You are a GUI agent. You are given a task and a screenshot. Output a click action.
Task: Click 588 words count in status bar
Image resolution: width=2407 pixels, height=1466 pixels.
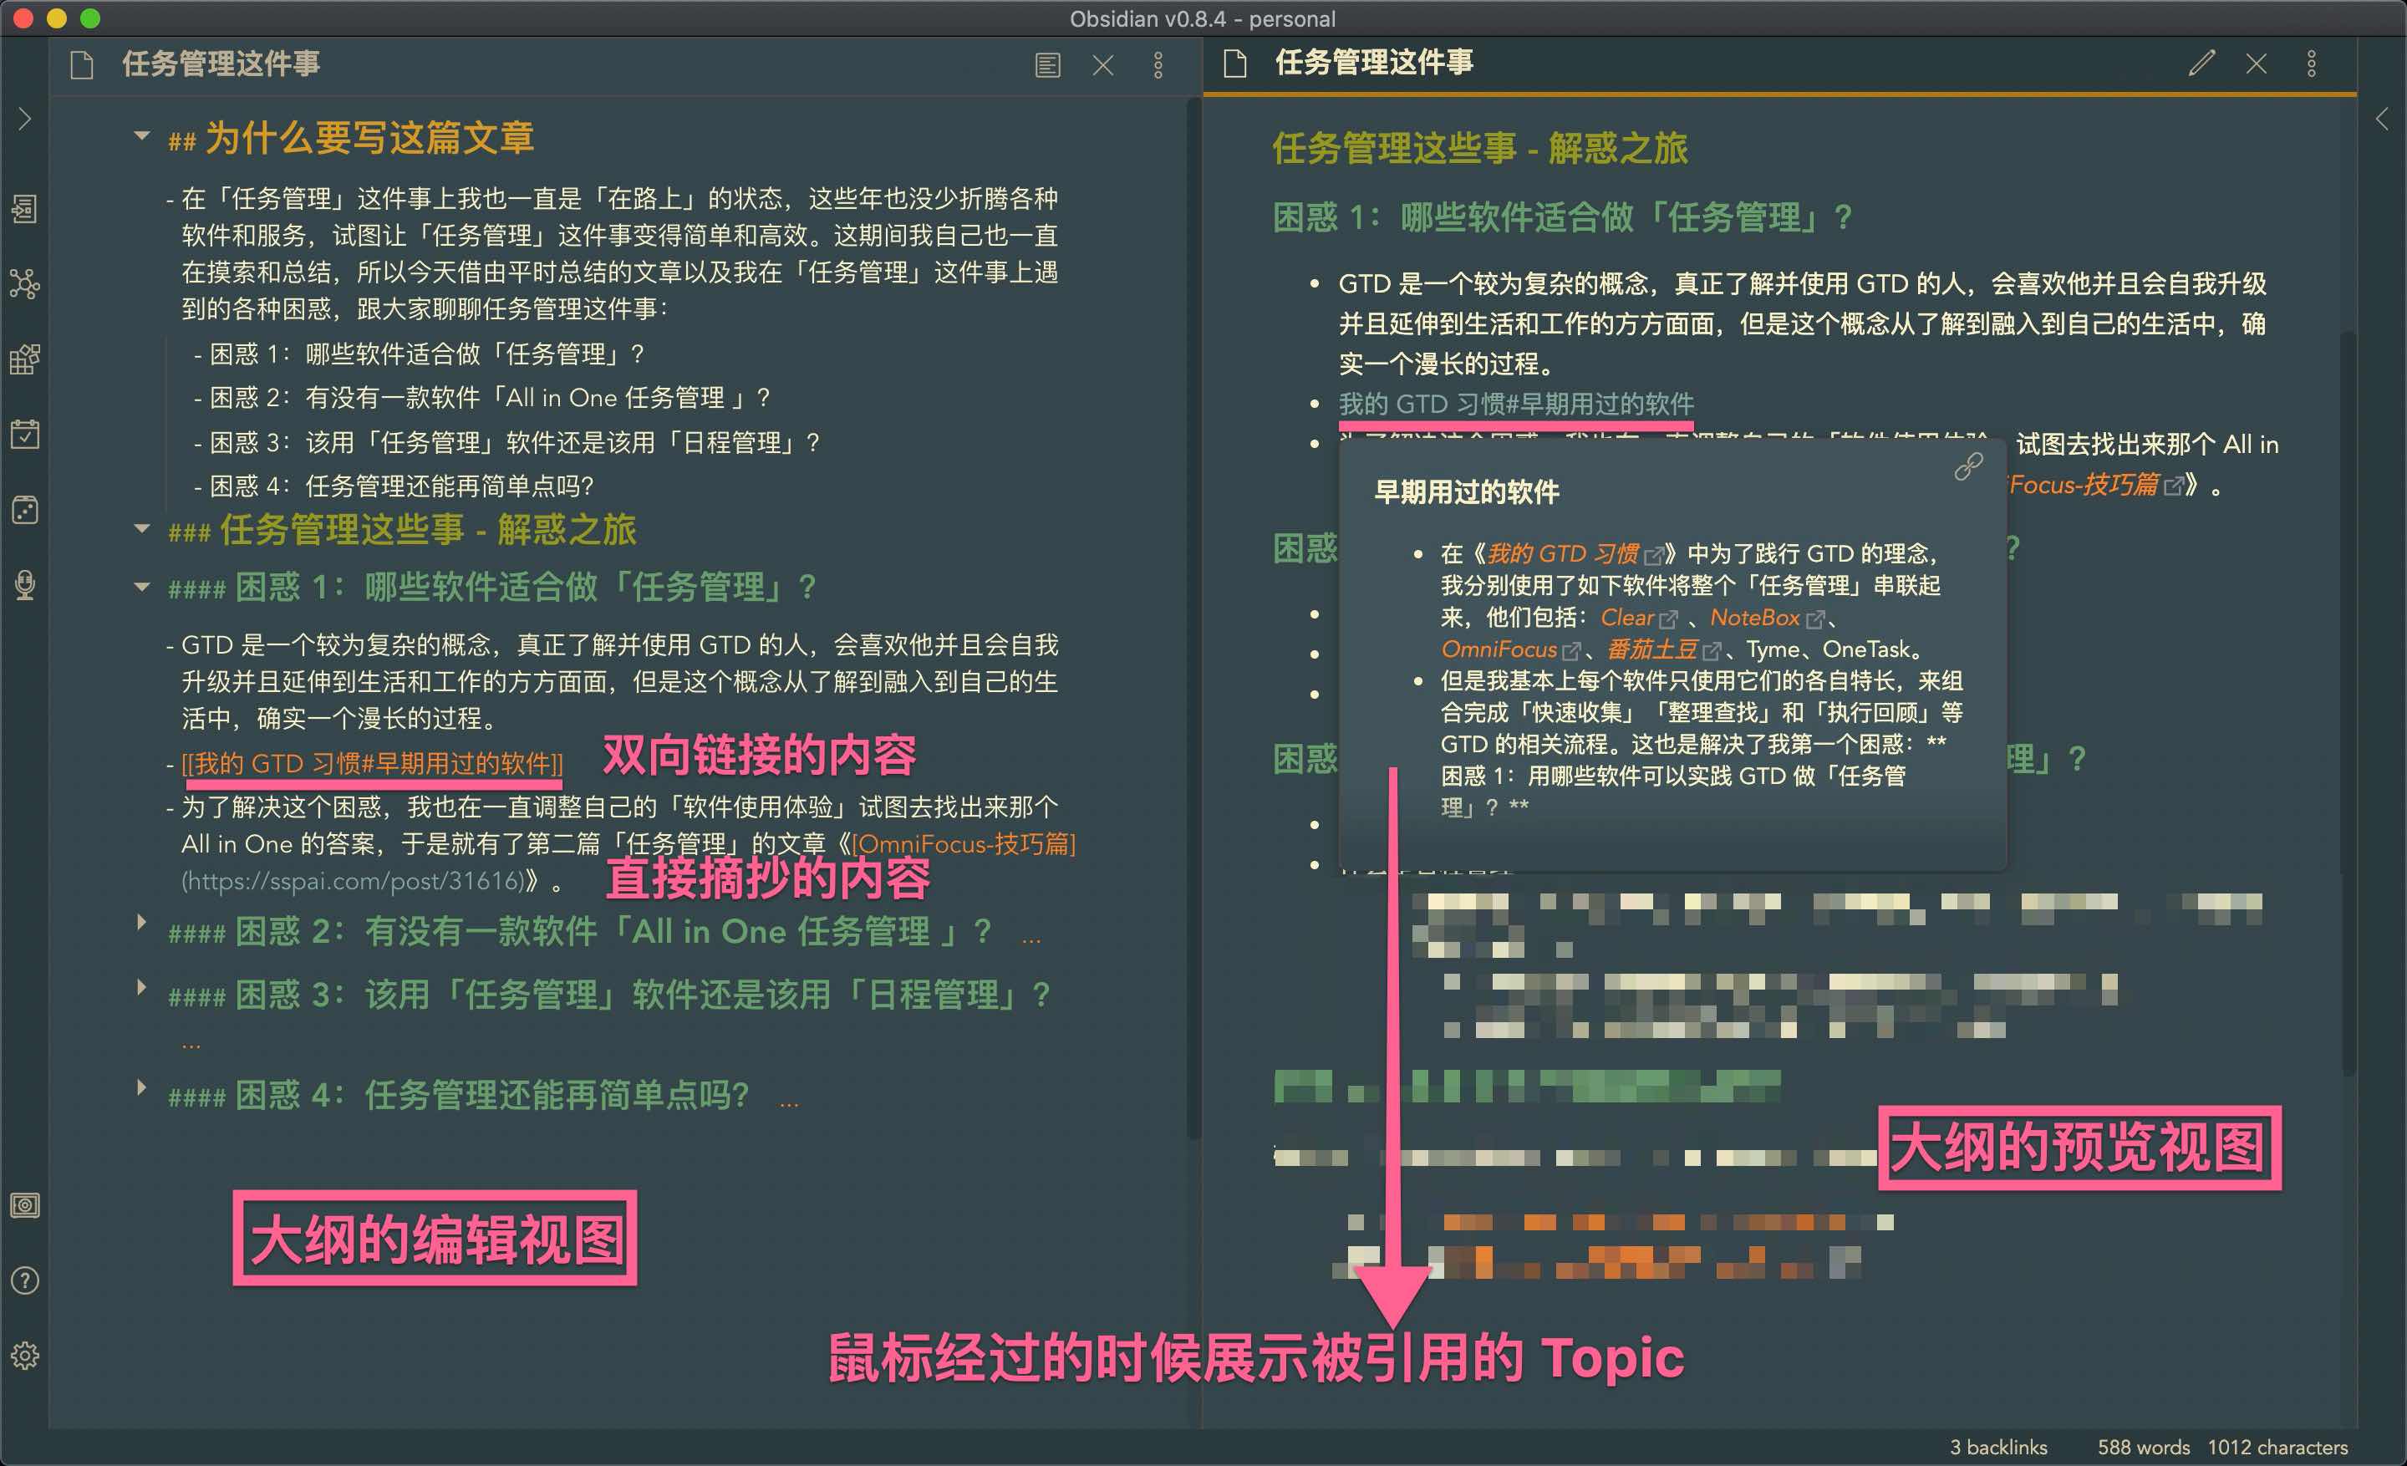(x=2143, y=1448)
